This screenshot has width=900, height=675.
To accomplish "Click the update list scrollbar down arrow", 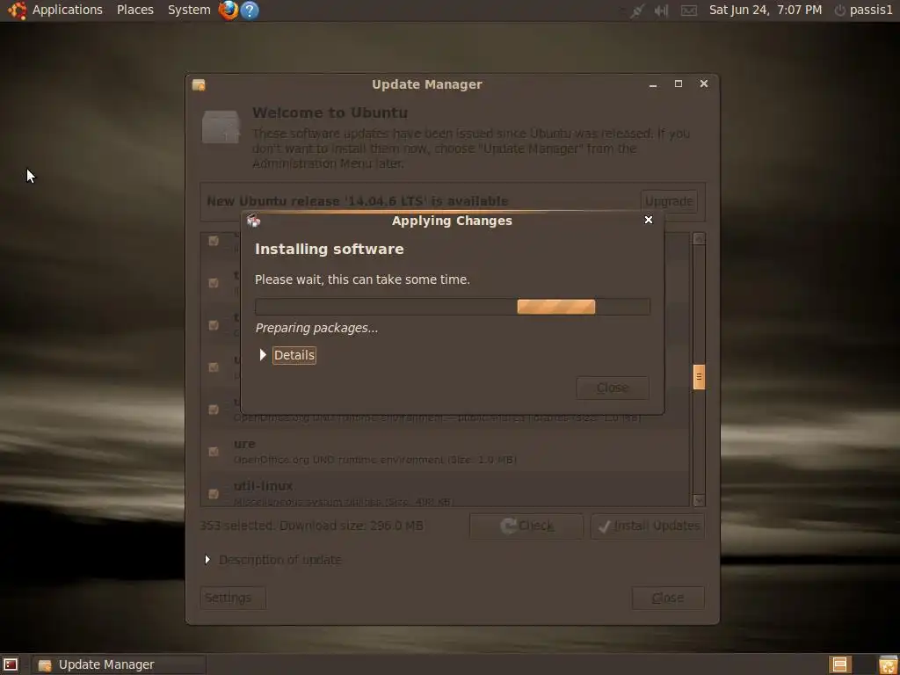I will coord(699,500).
